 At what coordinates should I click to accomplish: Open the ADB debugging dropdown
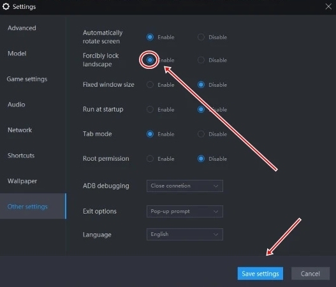[185, 186]
